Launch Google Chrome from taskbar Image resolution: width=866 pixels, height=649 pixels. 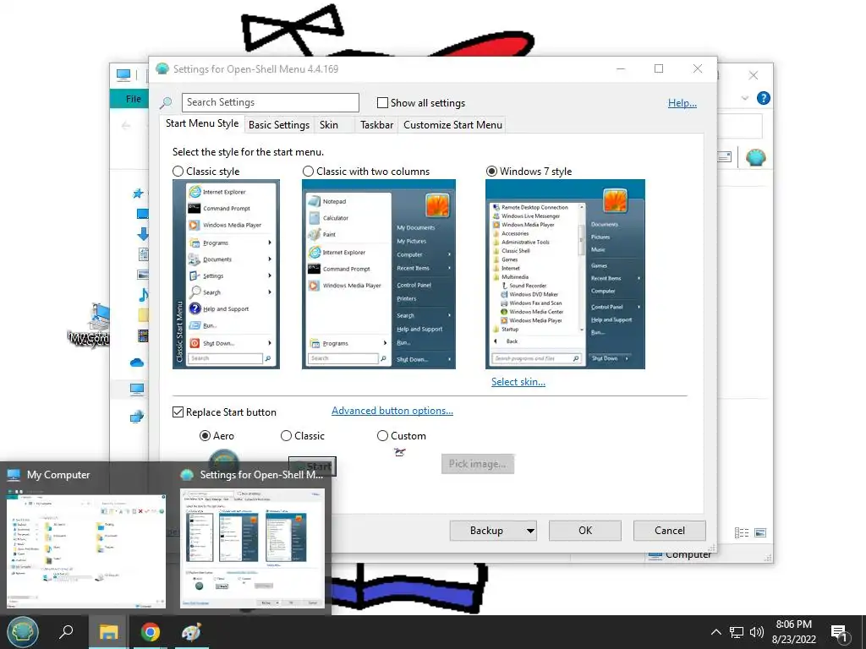point(150,632)
